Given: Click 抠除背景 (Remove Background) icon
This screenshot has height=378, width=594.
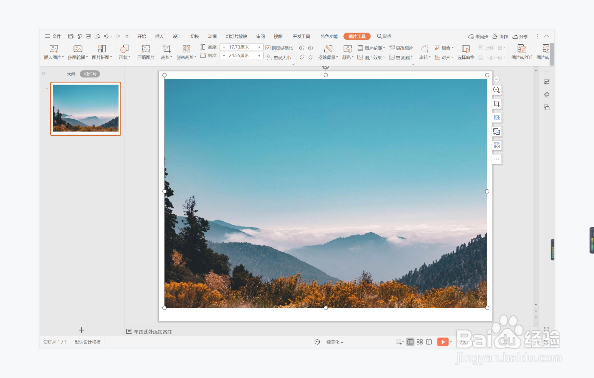Looking at the screenshot, I should coord(328,49).
